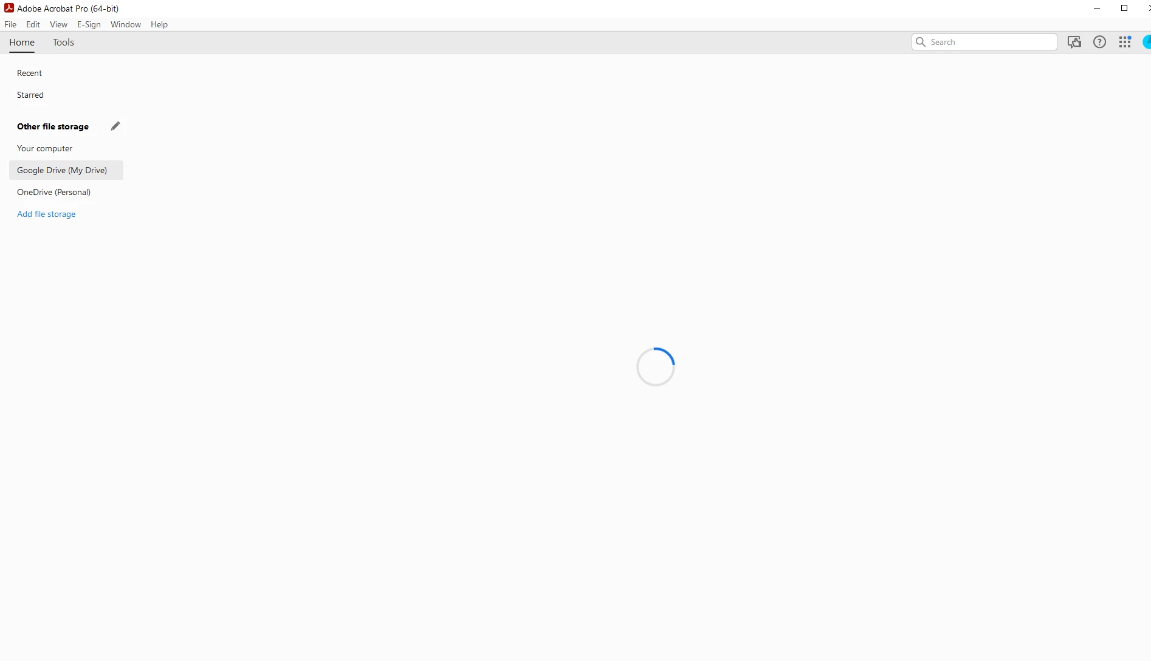Open the Help question mark icon
1151x661 pixels.
[x=1099, y=42]
